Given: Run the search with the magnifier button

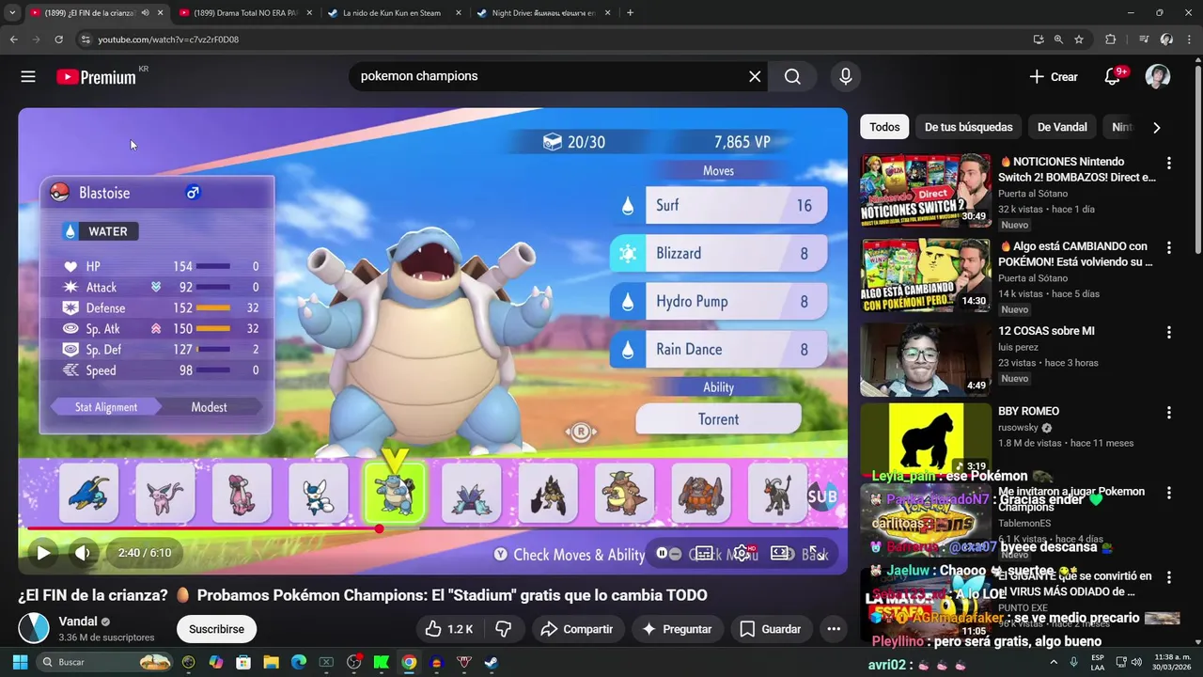Looking at the screenshot, I should (792, 76).
